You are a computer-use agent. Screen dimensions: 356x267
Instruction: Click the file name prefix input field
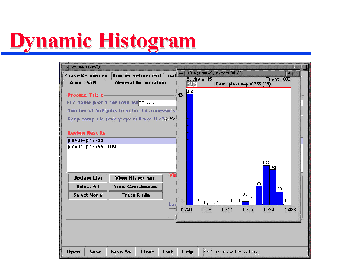pyautogui.click(x=157, y=103)
